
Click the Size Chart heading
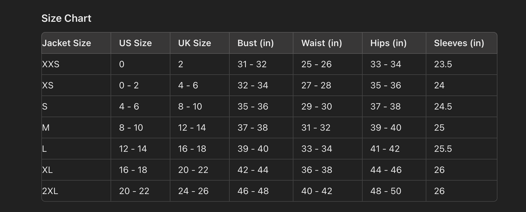tap(66, 18)
